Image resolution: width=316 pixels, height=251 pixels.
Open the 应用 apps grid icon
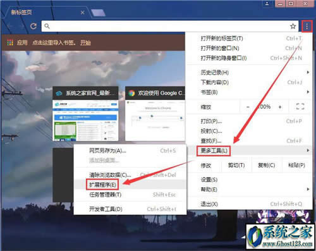(x=10, y=42)
